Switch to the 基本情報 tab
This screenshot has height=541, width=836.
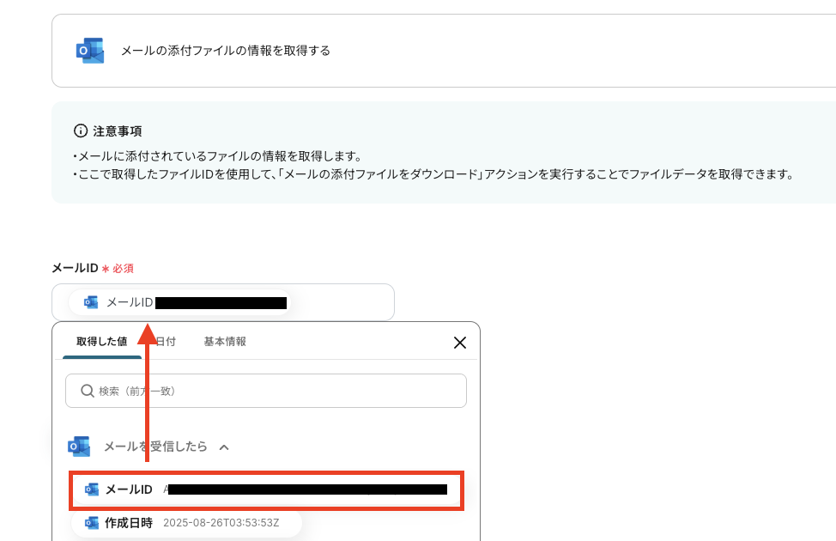click(x=226, y=341)
